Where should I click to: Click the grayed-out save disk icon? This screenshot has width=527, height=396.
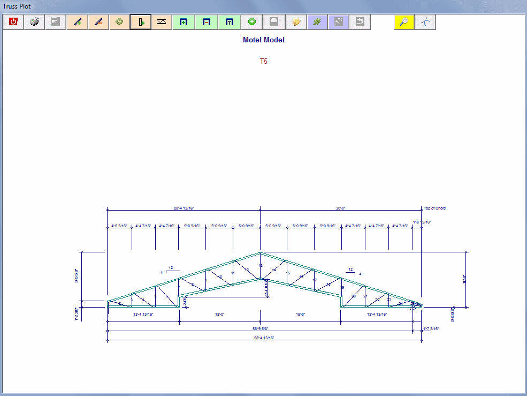[56, 22]
